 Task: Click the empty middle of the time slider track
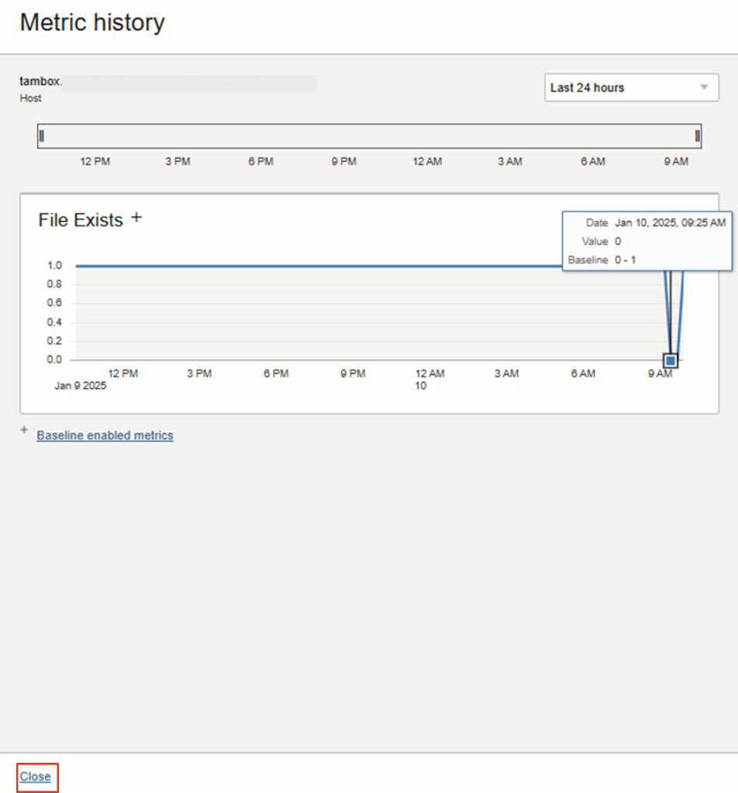coord(369,136)
